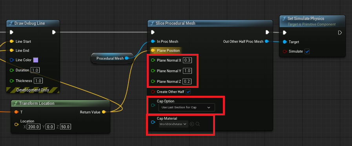352x146 pixels.
Task: Click the Thickness float pin
Action: [12, 81]
